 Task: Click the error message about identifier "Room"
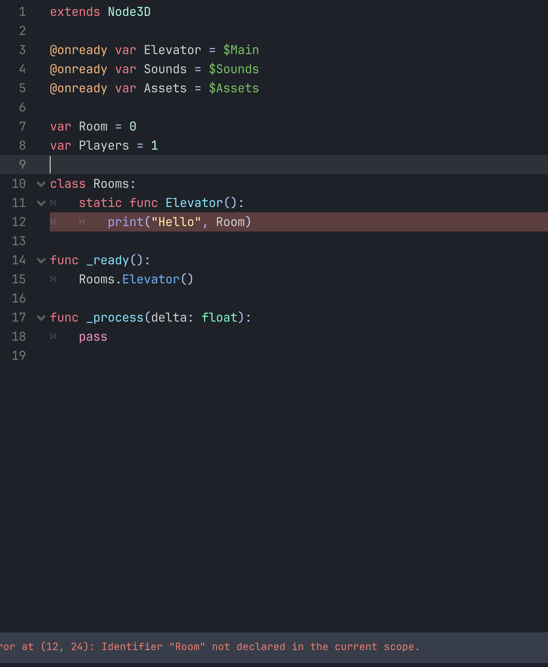click(x=210, y=647)
